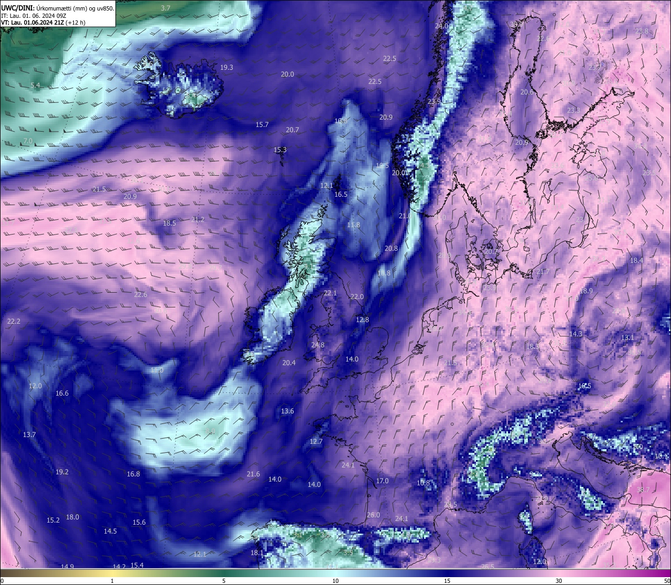
Task: Click the map value "14.2"
Action: 120,566
